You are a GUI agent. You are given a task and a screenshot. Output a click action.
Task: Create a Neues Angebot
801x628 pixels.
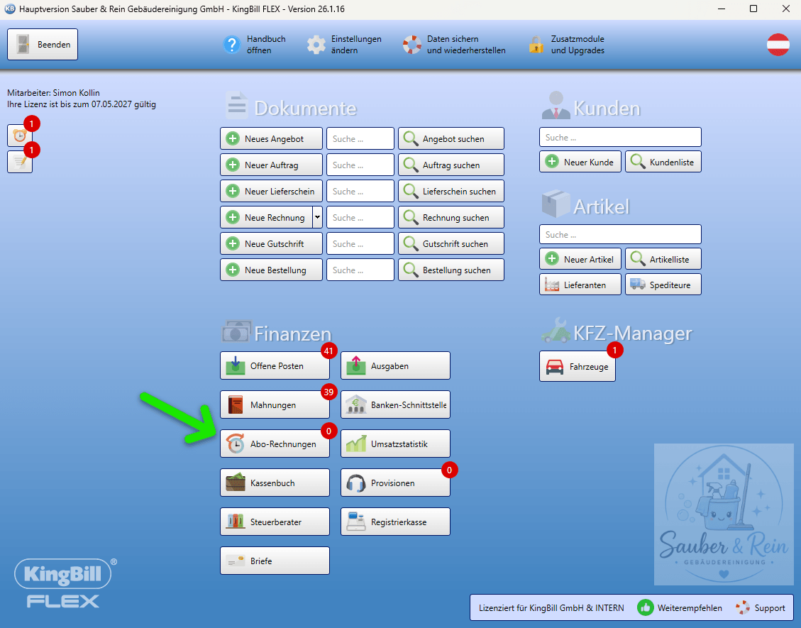(271, 138)
